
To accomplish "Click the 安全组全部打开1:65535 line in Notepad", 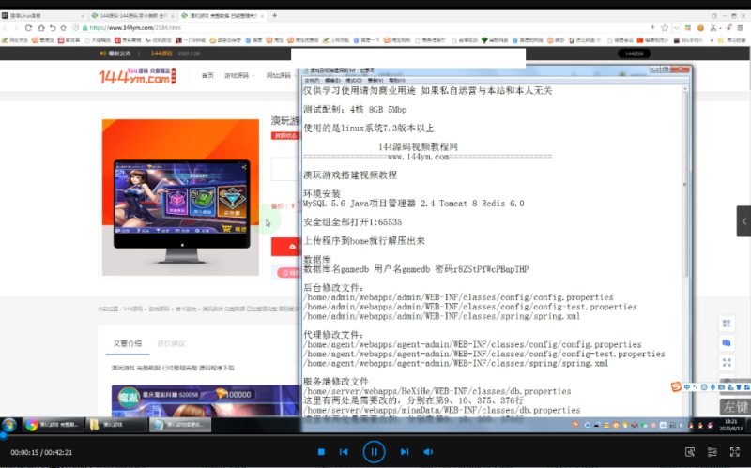I will tap(353, 222).
